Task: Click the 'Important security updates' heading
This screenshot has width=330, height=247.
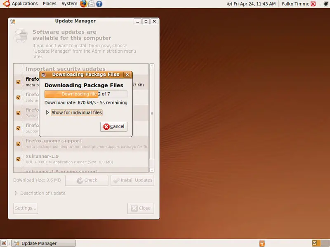Action: click(x=66, y=69)
